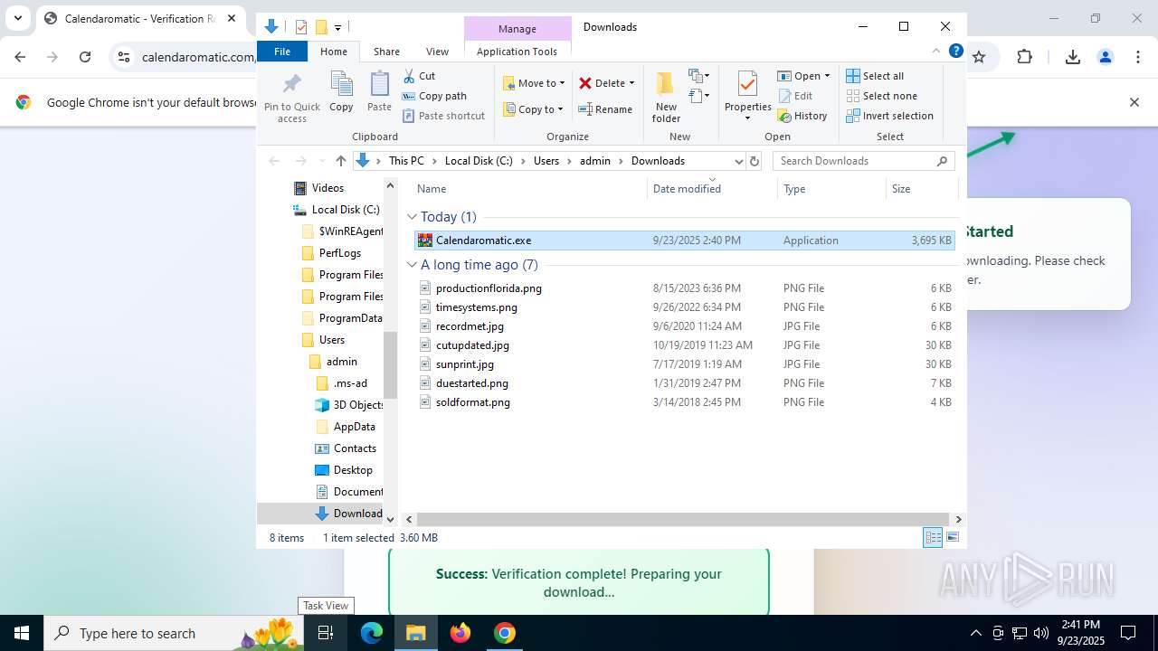Switch to Chrome on taskbar
The image size is (1158, 651).
click(x=505, y=633)
